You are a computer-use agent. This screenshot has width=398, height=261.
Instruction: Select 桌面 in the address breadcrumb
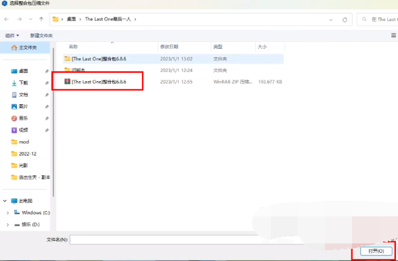(71, 20)
